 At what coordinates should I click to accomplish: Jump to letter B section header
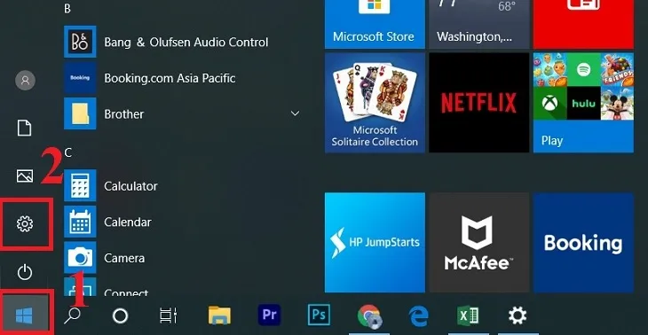tap(67, 9)
